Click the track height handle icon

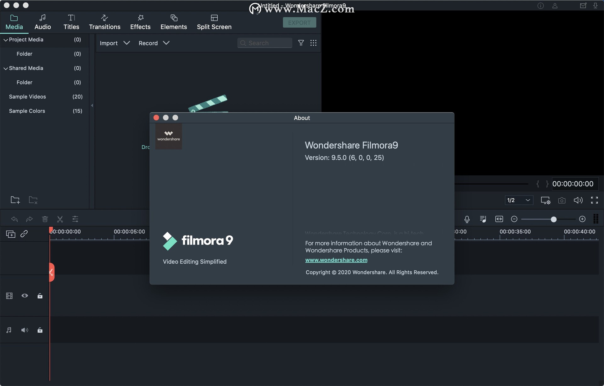click(596, 219)
